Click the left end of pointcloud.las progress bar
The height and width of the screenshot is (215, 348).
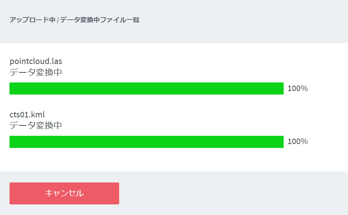click(x=12, y=88)
